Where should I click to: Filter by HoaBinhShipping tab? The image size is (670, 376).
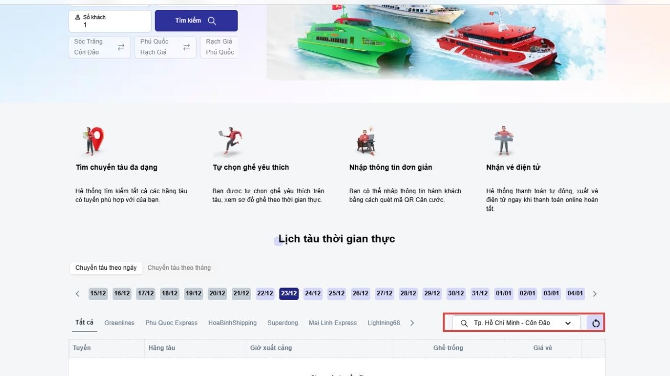coord(232,323)
